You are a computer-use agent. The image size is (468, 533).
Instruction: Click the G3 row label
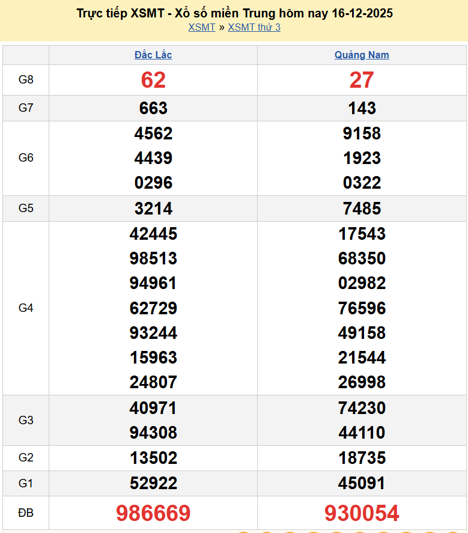26,420
